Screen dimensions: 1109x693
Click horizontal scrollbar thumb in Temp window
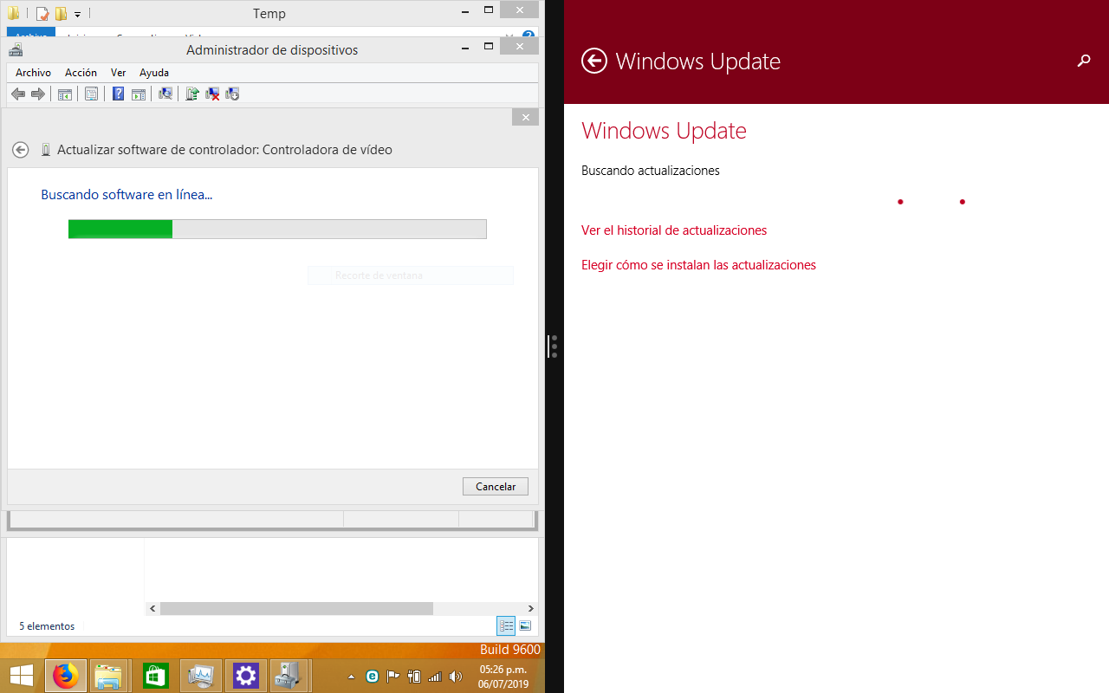(296, 609)
